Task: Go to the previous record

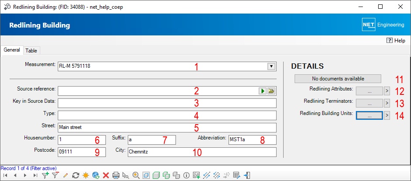Action: (15, 175)
